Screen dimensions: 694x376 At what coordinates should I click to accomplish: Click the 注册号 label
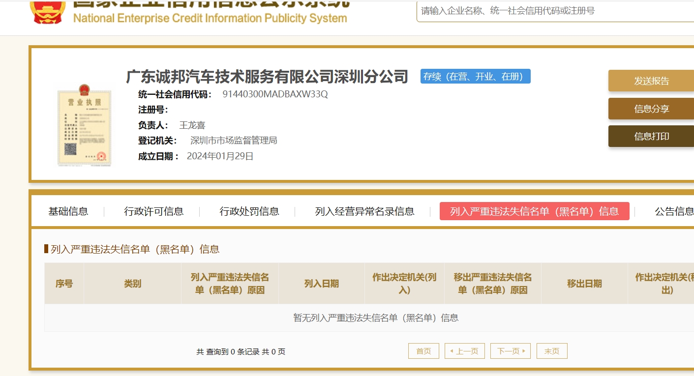[153, 110]
